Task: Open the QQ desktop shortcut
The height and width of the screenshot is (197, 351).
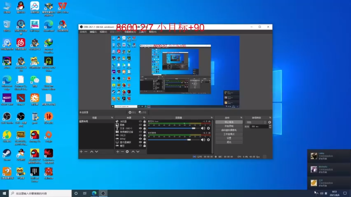Action: pyautogui.click(x=21, y=7)
